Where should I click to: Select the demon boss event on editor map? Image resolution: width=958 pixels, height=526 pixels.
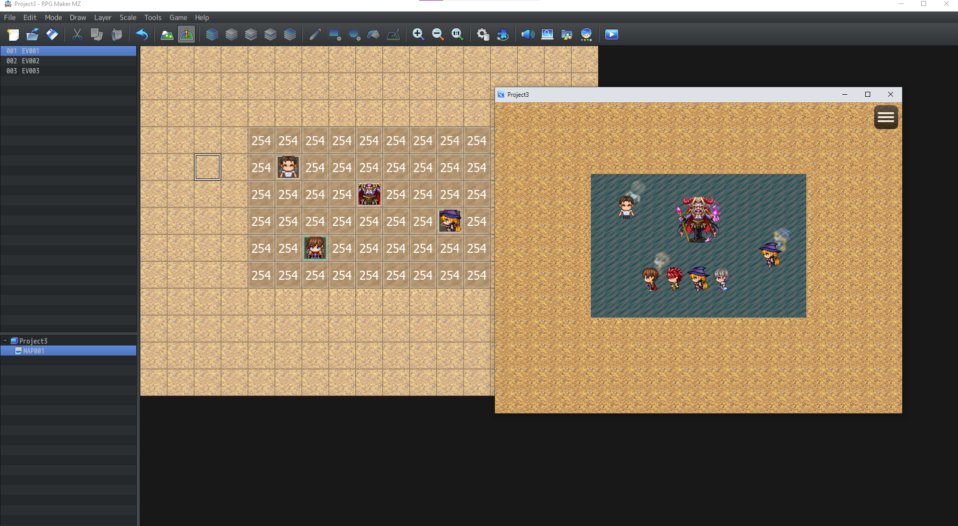(x=369, y=194)
